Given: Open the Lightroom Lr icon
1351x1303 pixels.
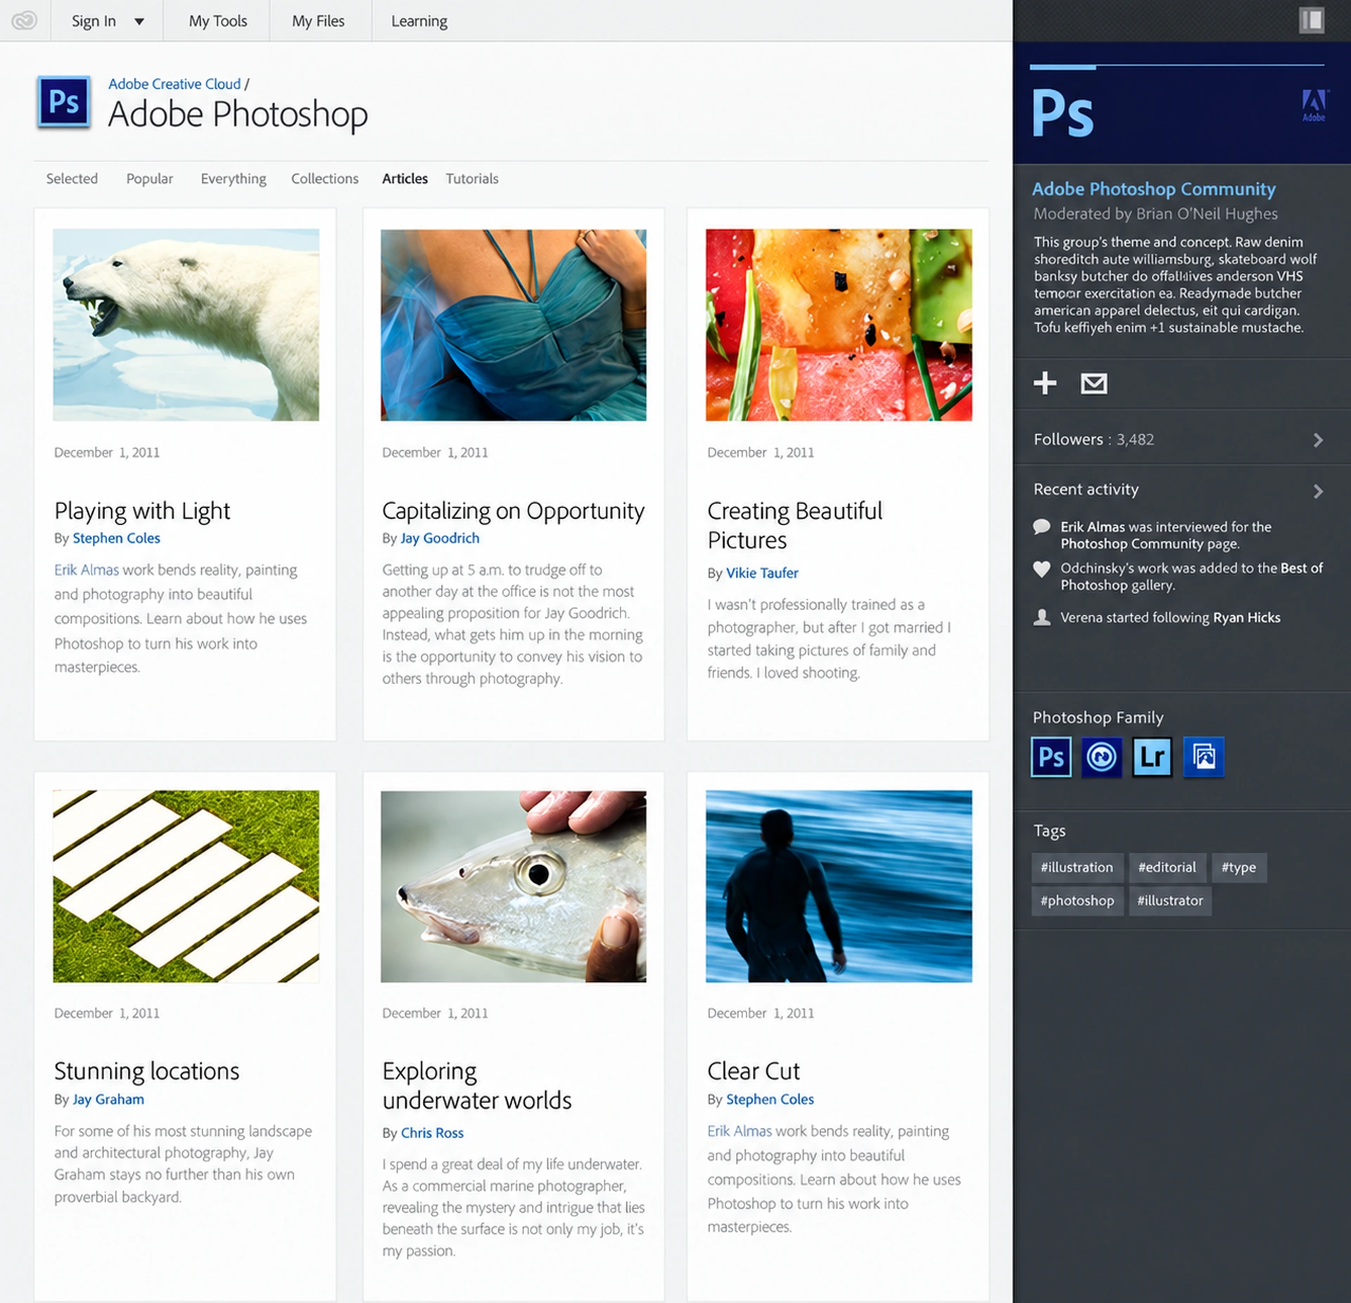Looking at the screenshot, I should [x=1152, y=757].
